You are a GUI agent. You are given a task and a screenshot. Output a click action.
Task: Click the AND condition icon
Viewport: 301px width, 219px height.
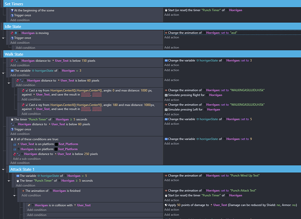tap(12, 139)
